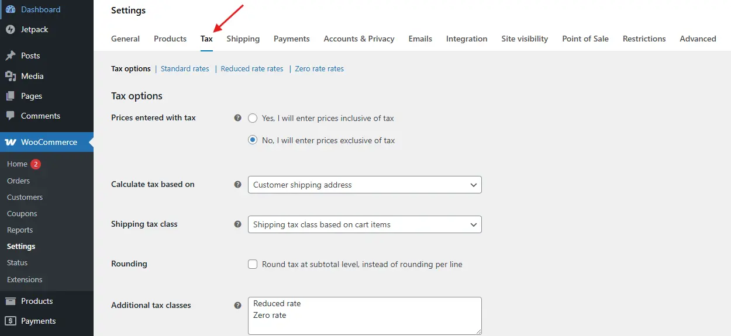This screenshot has height=336, width=731.
Task: Switch to the General settings tab
Action: pyautogui.click(x=125, y=39)
